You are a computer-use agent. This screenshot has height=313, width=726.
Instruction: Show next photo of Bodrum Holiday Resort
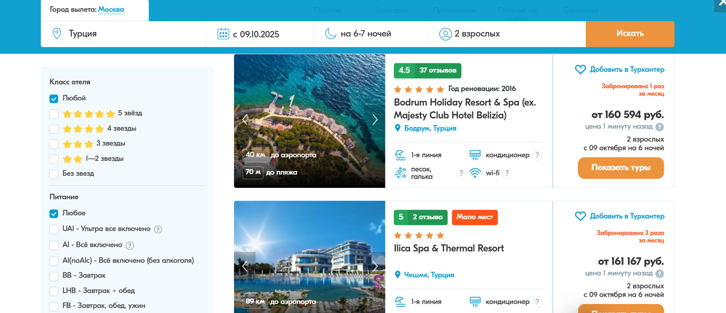[x=375, y=120]
